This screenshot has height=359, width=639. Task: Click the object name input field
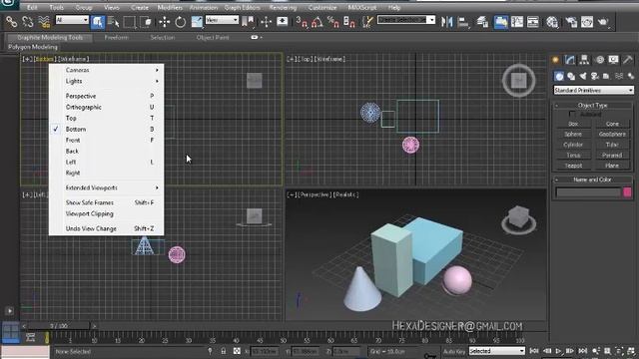[x=588, y=192]
